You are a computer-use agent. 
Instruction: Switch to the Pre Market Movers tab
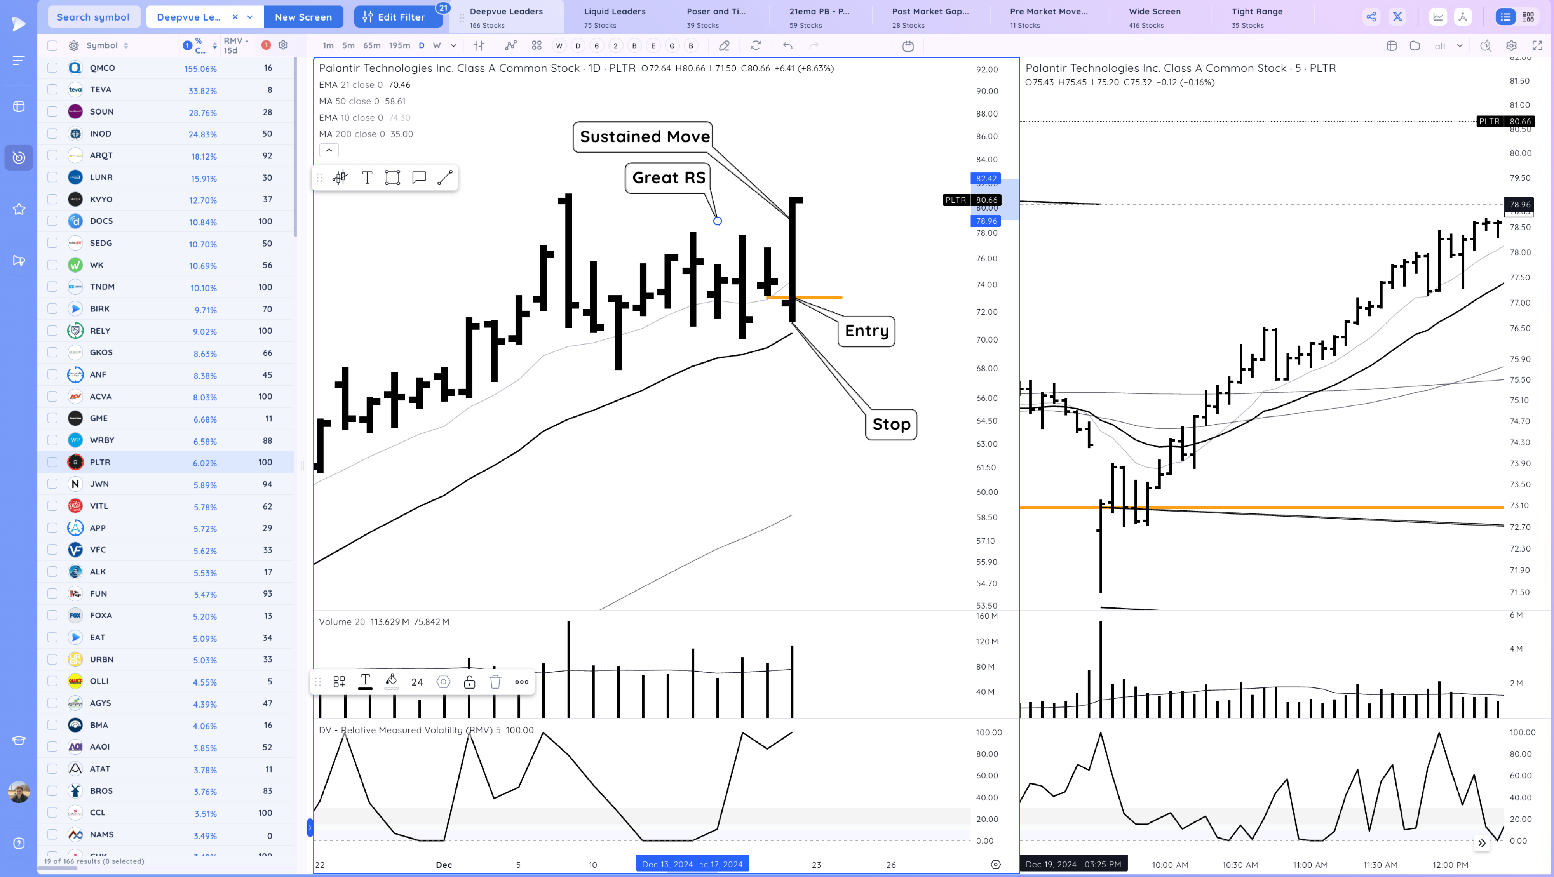click(1049, 17)
